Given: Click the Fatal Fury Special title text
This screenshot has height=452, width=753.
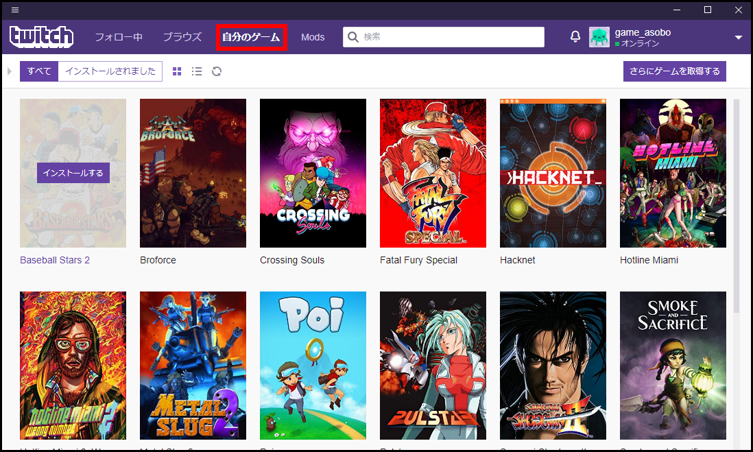Looking at the screenshot, I should click(418, 260).
